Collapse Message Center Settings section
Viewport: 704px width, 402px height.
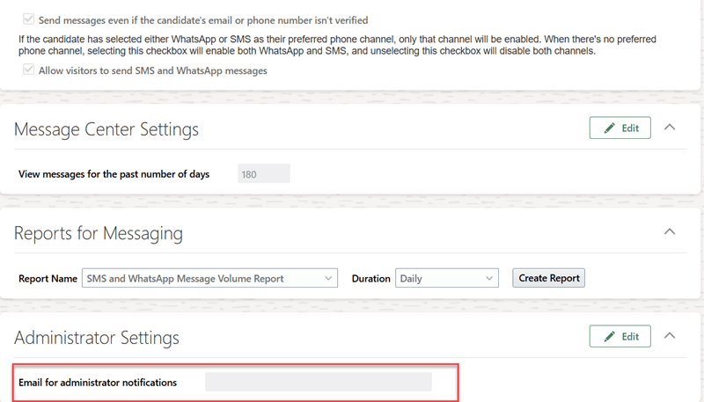pyautogui.click(x=670, y=128)
